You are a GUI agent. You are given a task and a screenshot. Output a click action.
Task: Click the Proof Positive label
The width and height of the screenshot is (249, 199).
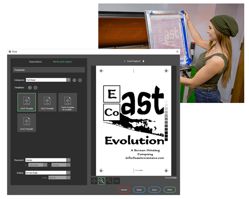[134, 61]
